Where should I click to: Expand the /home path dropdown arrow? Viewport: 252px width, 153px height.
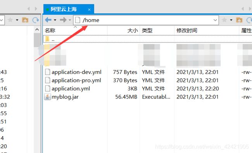[x=215, y=20]
